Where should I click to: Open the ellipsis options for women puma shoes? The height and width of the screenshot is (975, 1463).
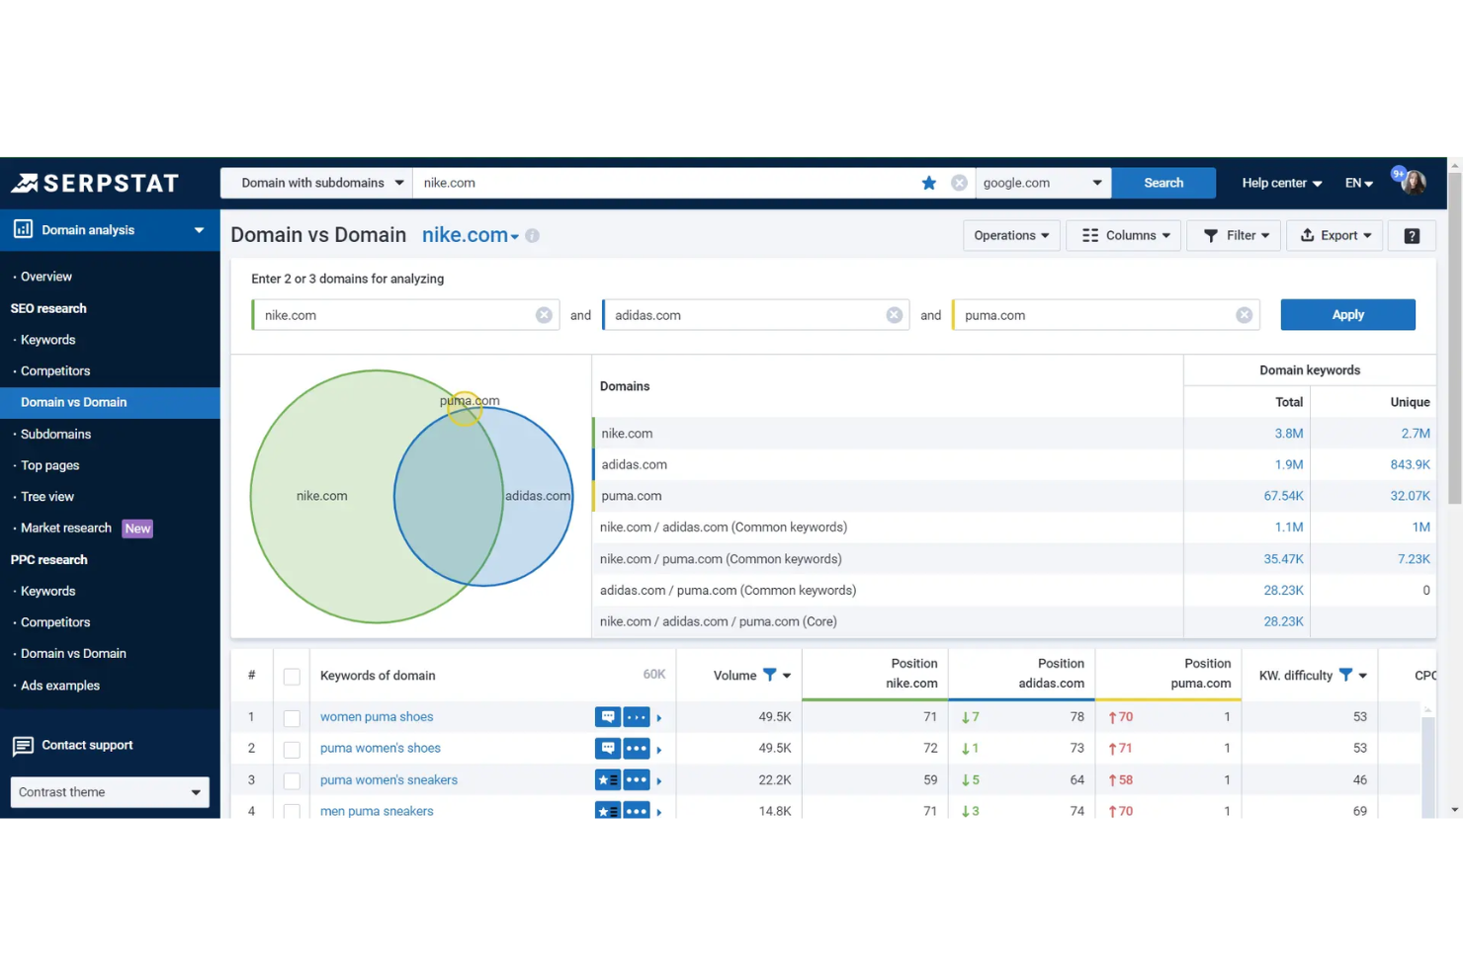(637, 716)
